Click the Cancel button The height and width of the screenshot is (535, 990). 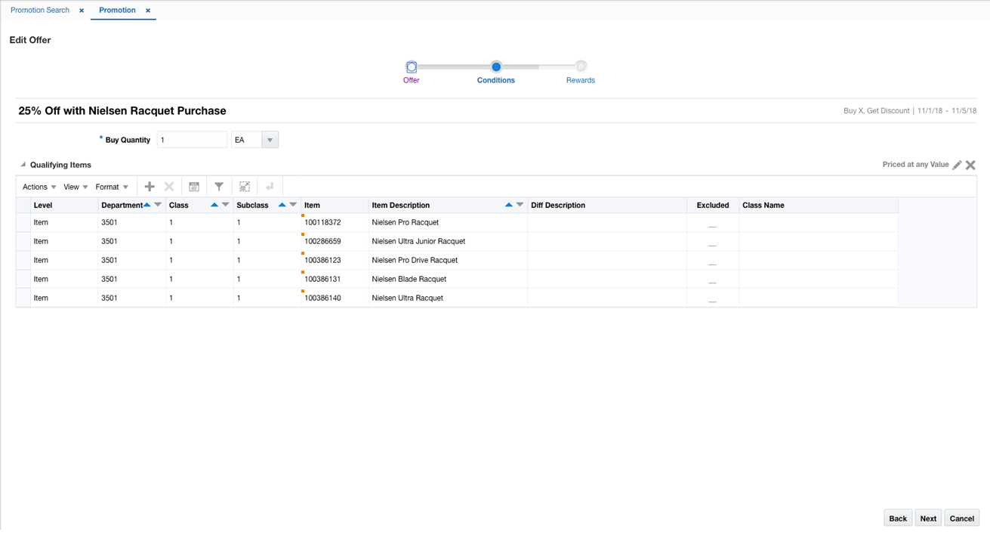pos(962,518)
